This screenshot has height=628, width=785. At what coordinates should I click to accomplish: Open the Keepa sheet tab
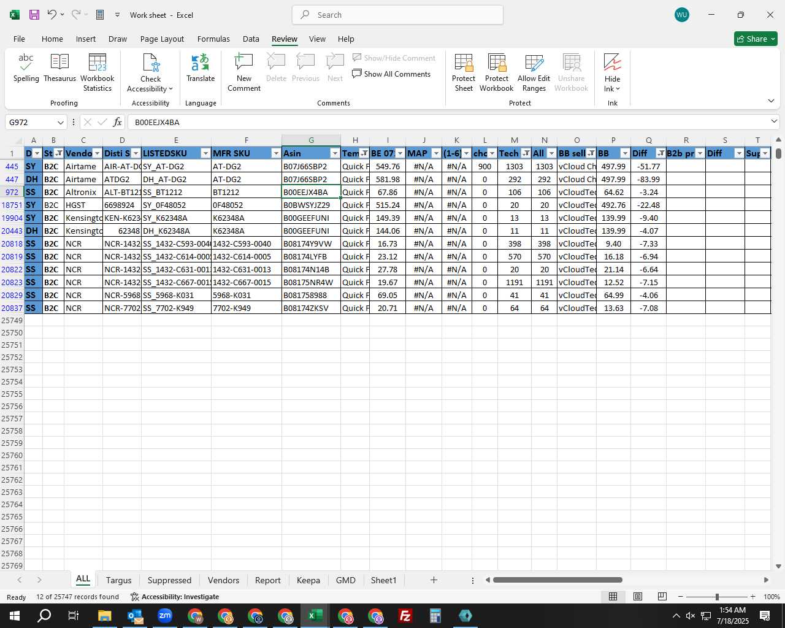pyautogui.click(x=308, y=580)
